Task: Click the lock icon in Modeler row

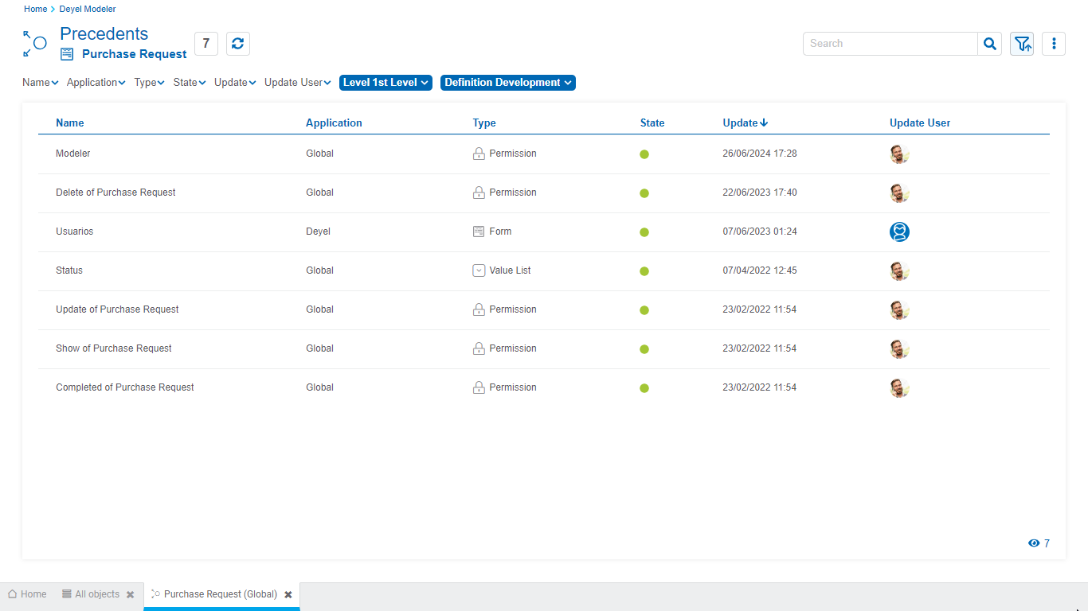Action: tap(479, 154)
